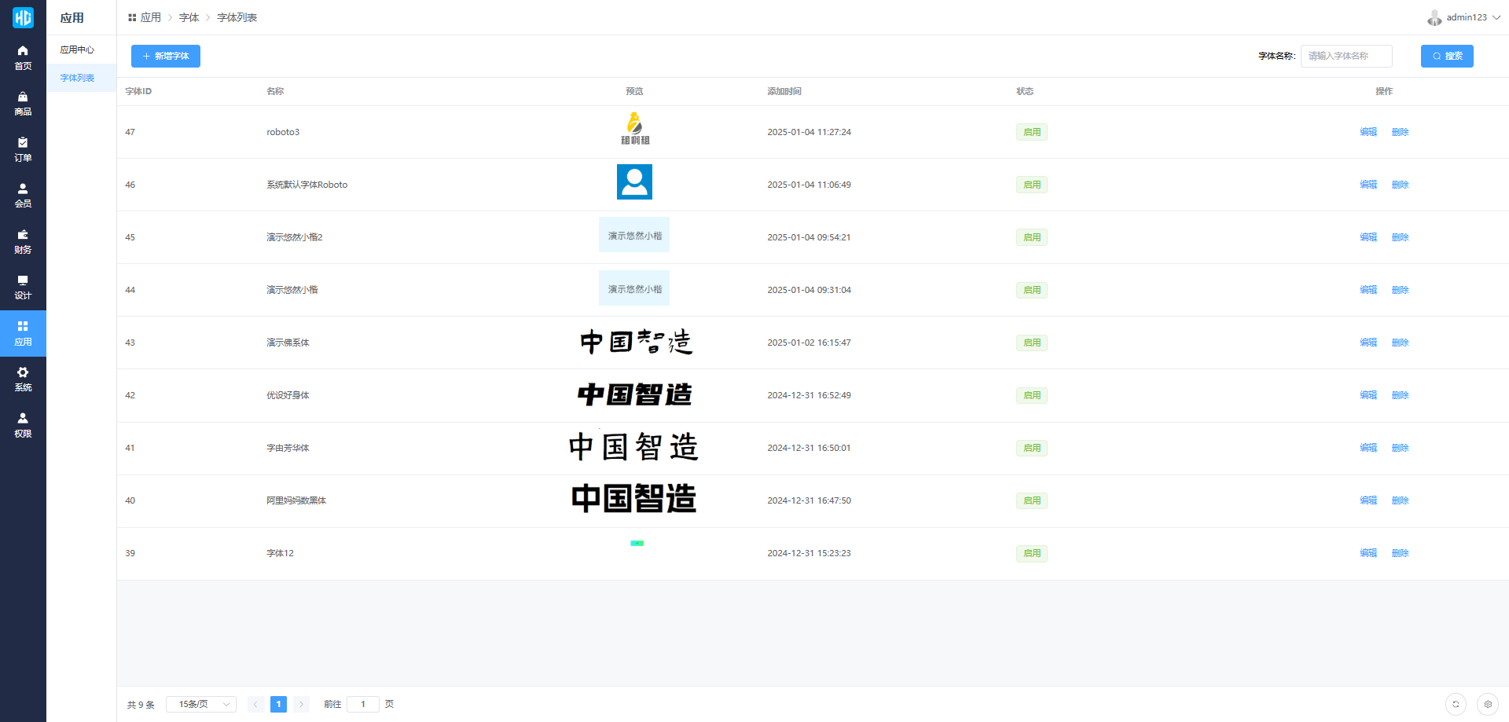Image resolution: width=1509 pixels, height=722 pixels.
Task: Open 会员 members section
Action: pyautogui.click(x=23, y=195)
